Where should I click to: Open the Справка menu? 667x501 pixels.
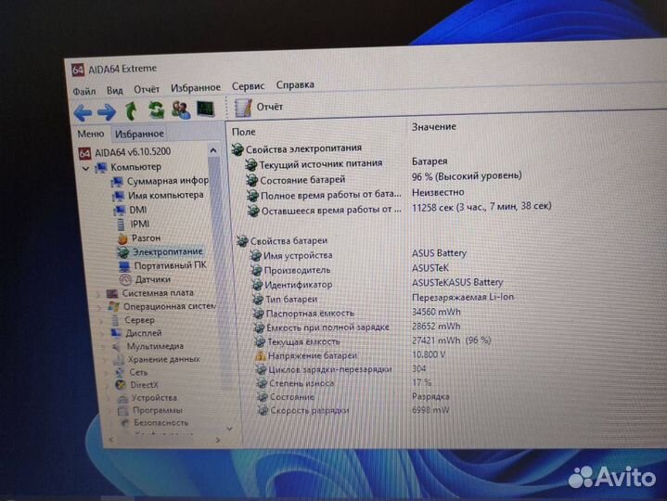click(295, 84)
